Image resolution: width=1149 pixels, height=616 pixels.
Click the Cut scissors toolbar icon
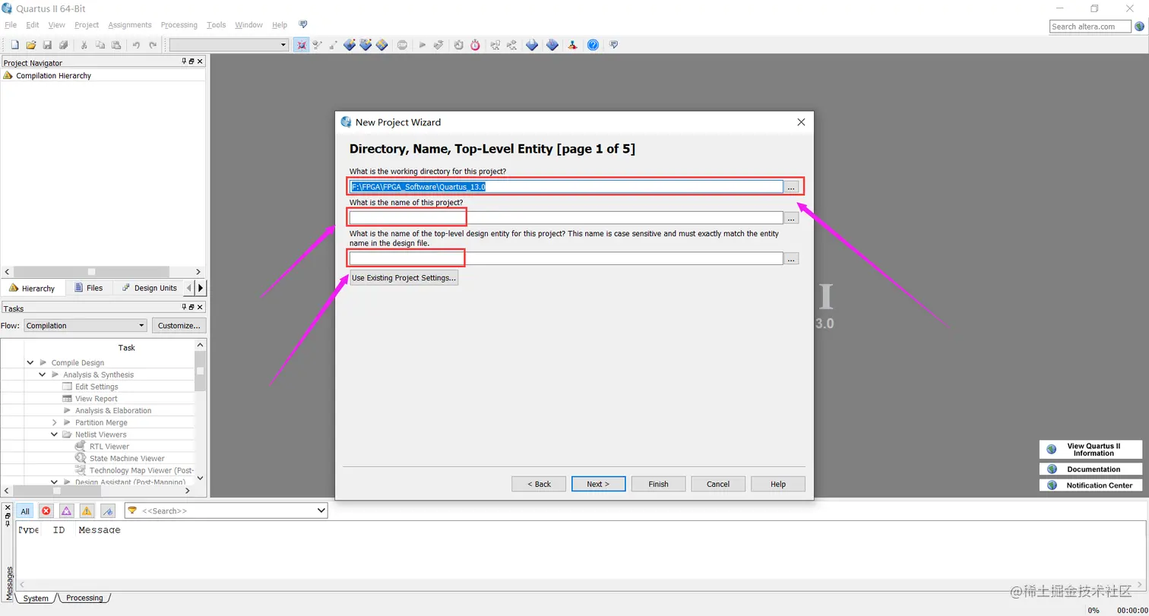[x=84, y=45]
